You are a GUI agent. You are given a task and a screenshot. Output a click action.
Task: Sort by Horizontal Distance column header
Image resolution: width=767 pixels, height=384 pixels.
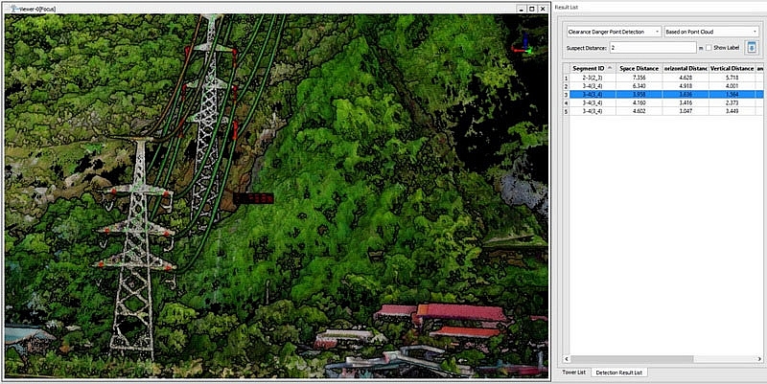[686, 68]
